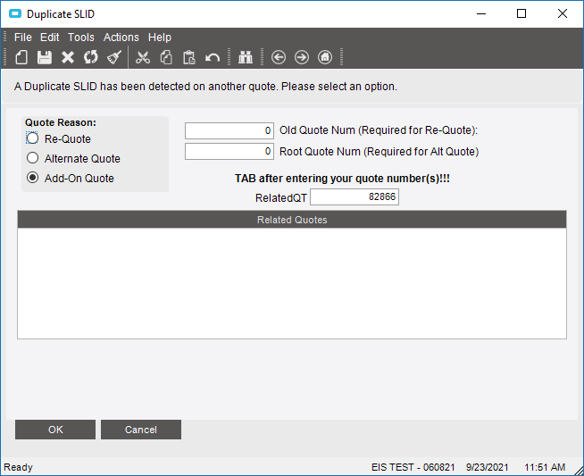This screenshot has height=476, width=584.
Task: Click the 9/23/2021 date in status bar
Action: point(488,467)
